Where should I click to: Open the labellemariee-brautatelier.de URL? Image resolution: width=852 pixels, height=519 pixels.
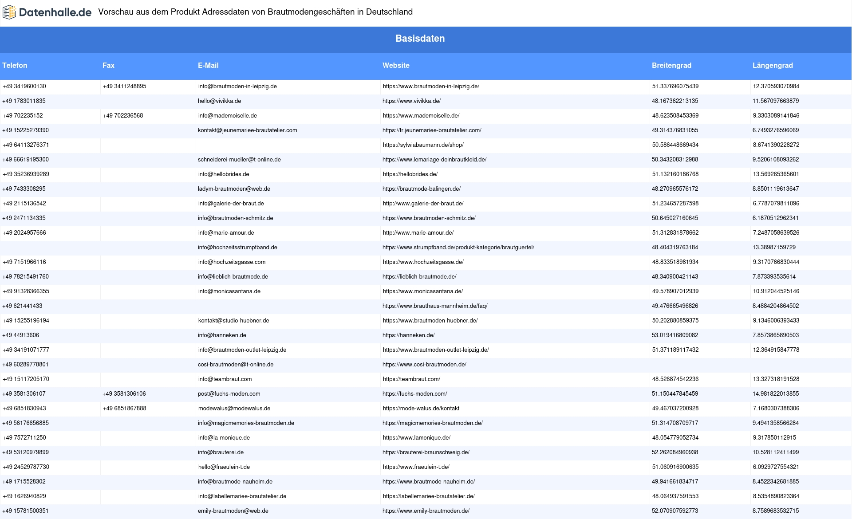[429, 496]
